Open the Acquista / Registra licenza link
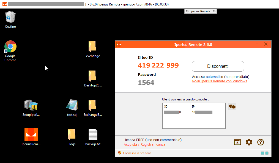 click(x=144, y=145)
